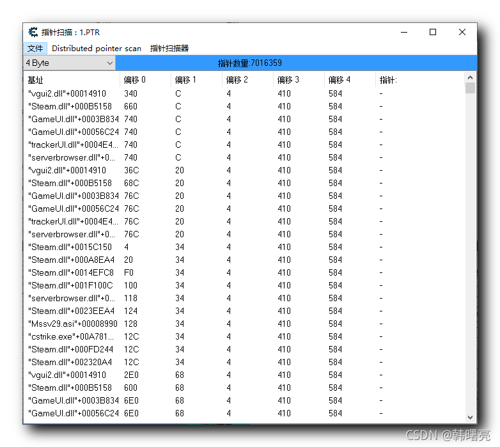Click the 基址 column header
This screenshot has height=447, width=500.
point(72,80)
